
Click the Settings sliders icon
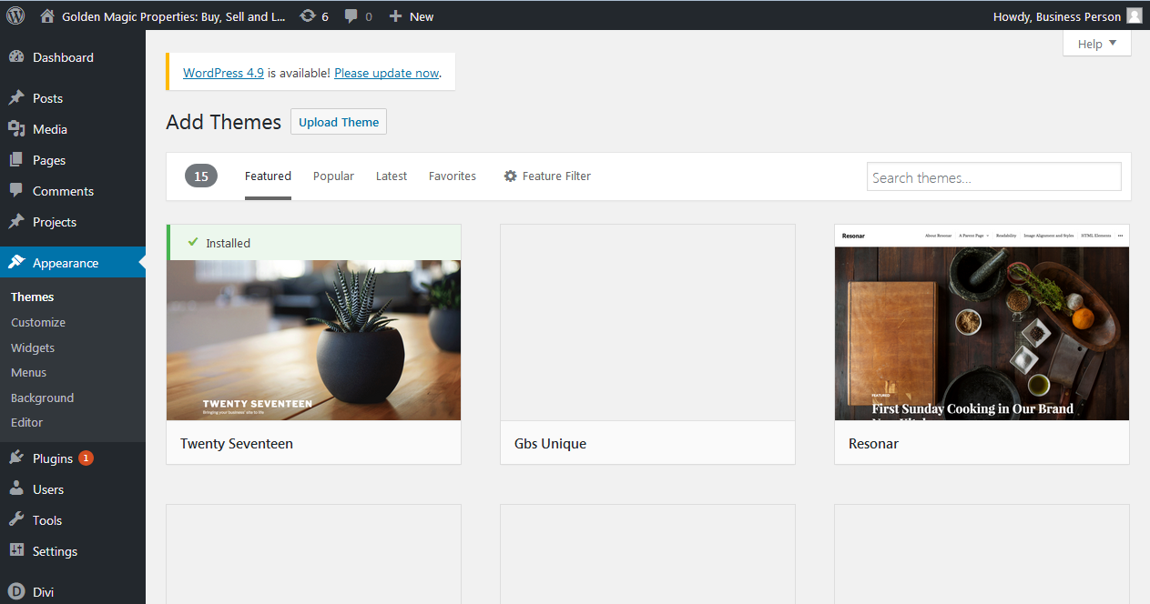[16, 551]
